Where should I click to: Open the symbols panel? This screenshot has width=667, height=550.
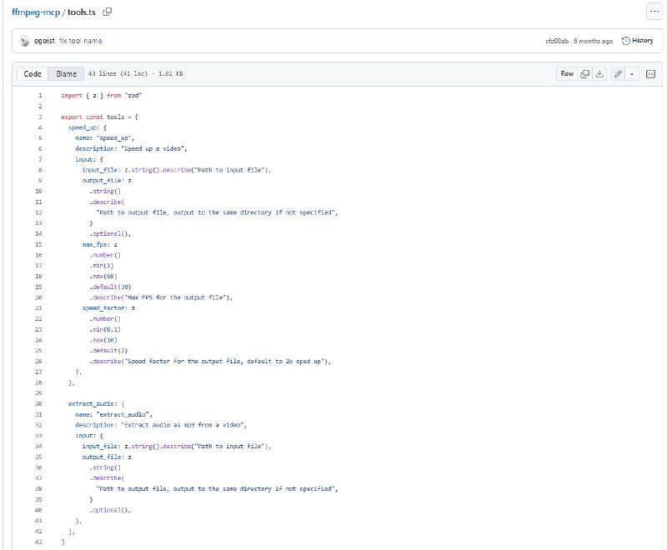(x=650, y=73)
